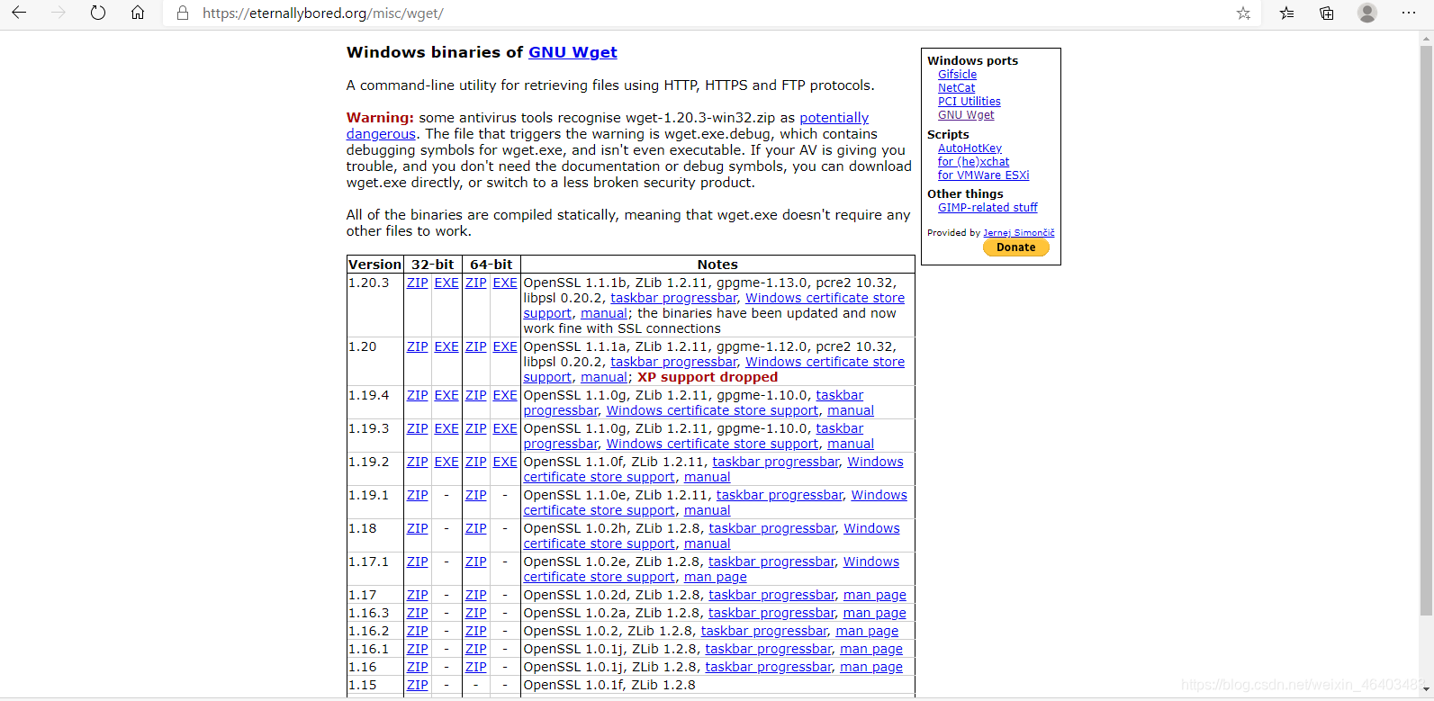1434x701 pixels.
Task: Download 1.19.3 64-bit EXE
Action: point(505,428)
